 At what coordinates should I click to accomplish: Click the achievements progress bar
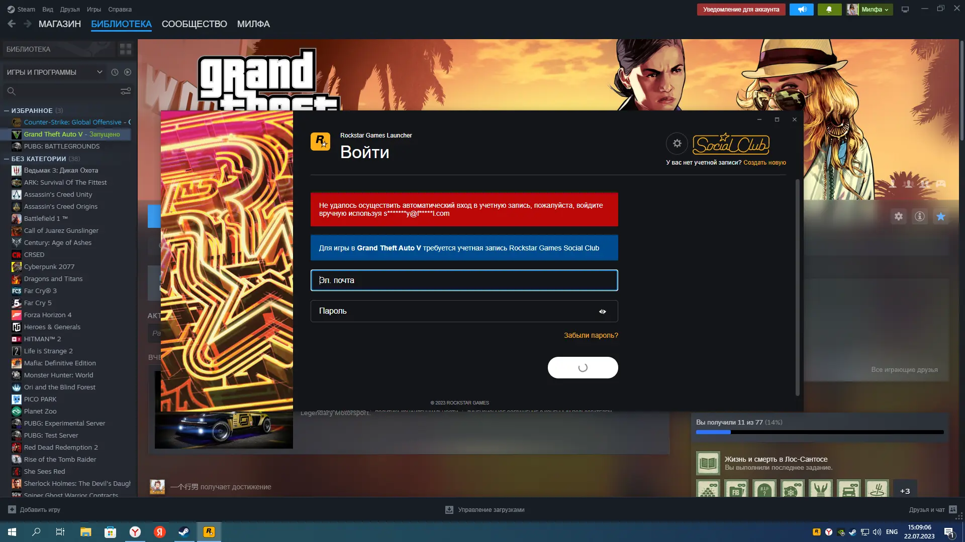(819, 432)
